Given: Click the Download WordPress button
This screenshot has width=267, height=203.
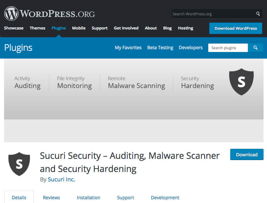Looking at the screenshot, I should 236,28.
